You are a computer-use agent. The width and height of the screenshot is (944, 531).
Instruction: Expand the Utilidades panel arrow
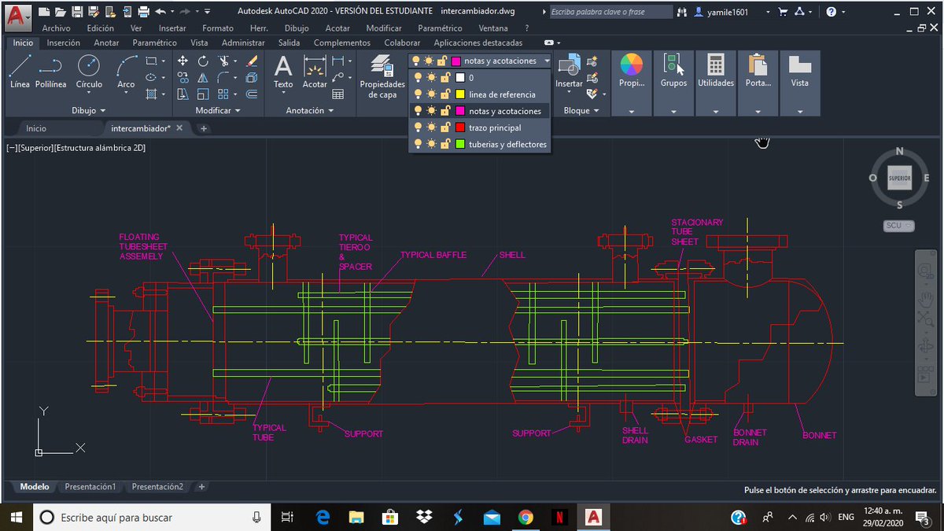pos(715,112)
